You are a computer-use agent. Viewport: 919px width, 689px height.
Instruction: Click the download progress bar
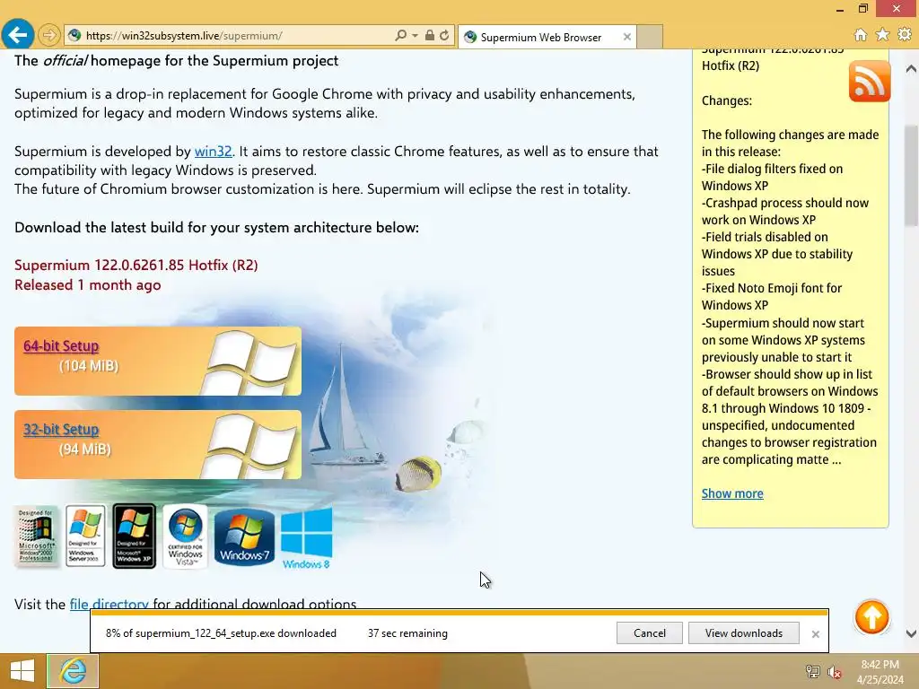click(x=459, y=612)
